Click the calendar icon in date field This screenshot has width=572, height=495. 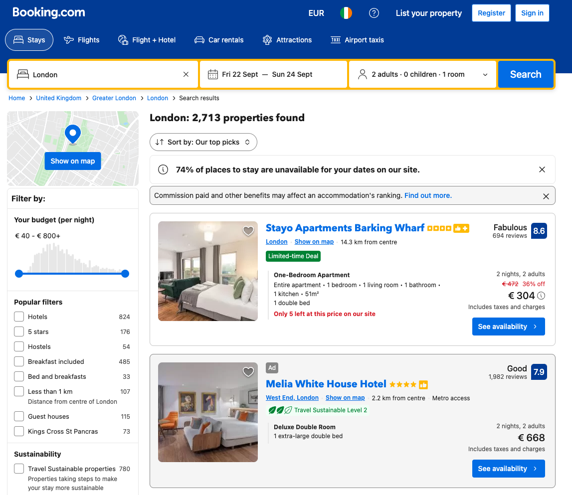pyautogui.click(x=212, y=74)
